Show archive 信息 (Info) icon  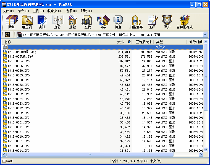point(118,22)
